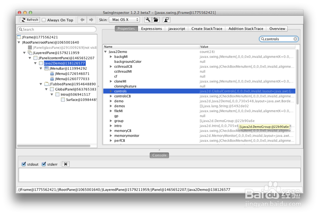Viewport: 319px width, 215px height.
Task: Go back with the left arrow button
Action: [x=82, y=20]
